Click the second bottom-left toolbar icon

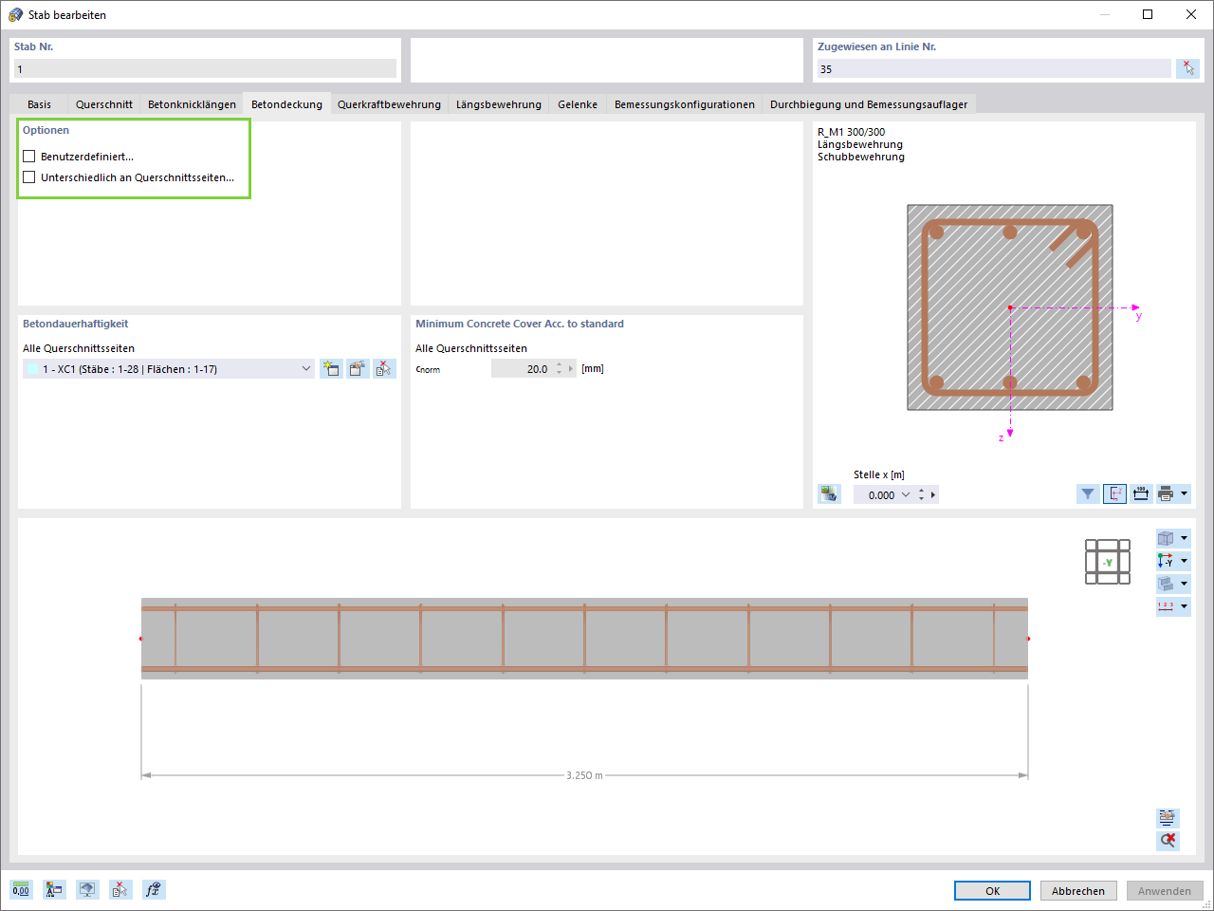click(x=54, y=889)
